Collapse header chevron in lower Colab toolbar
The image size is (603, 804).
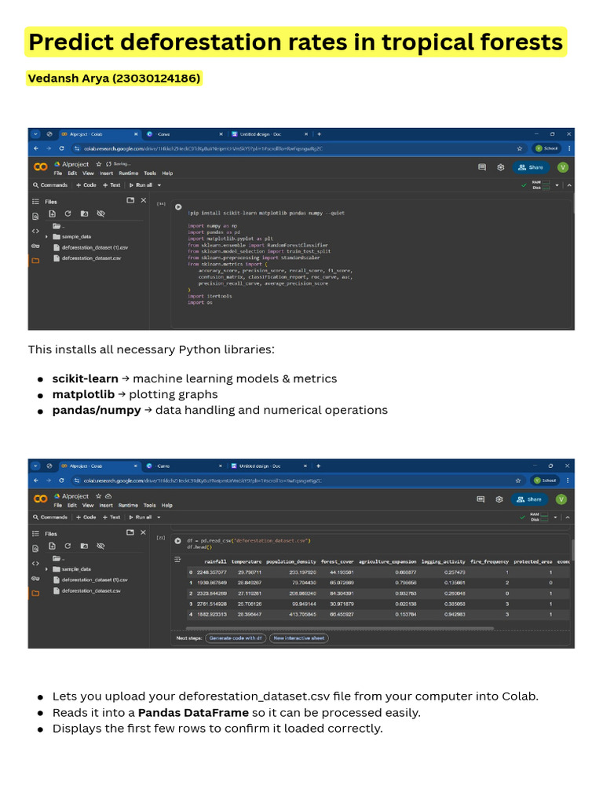568,517
